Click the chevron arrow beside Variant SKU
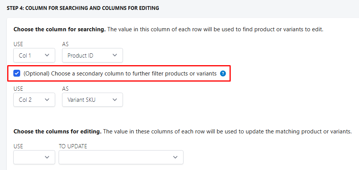The height and width of the screenshot is (170, 359). tap(115, 100)
